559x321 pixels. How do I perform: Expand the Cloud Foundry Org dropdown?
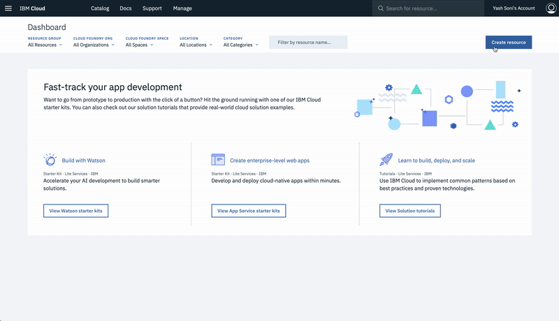pos(94,45)
